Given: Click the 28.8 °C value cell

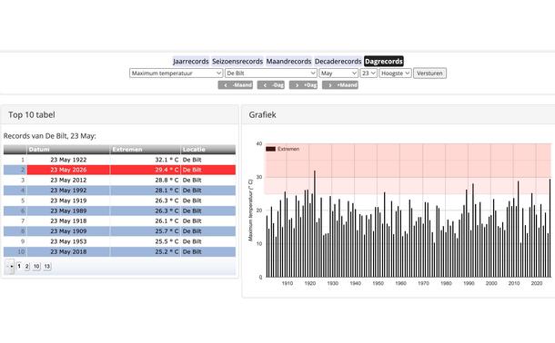Looking at the screenshot, I should tap(146, 180).
